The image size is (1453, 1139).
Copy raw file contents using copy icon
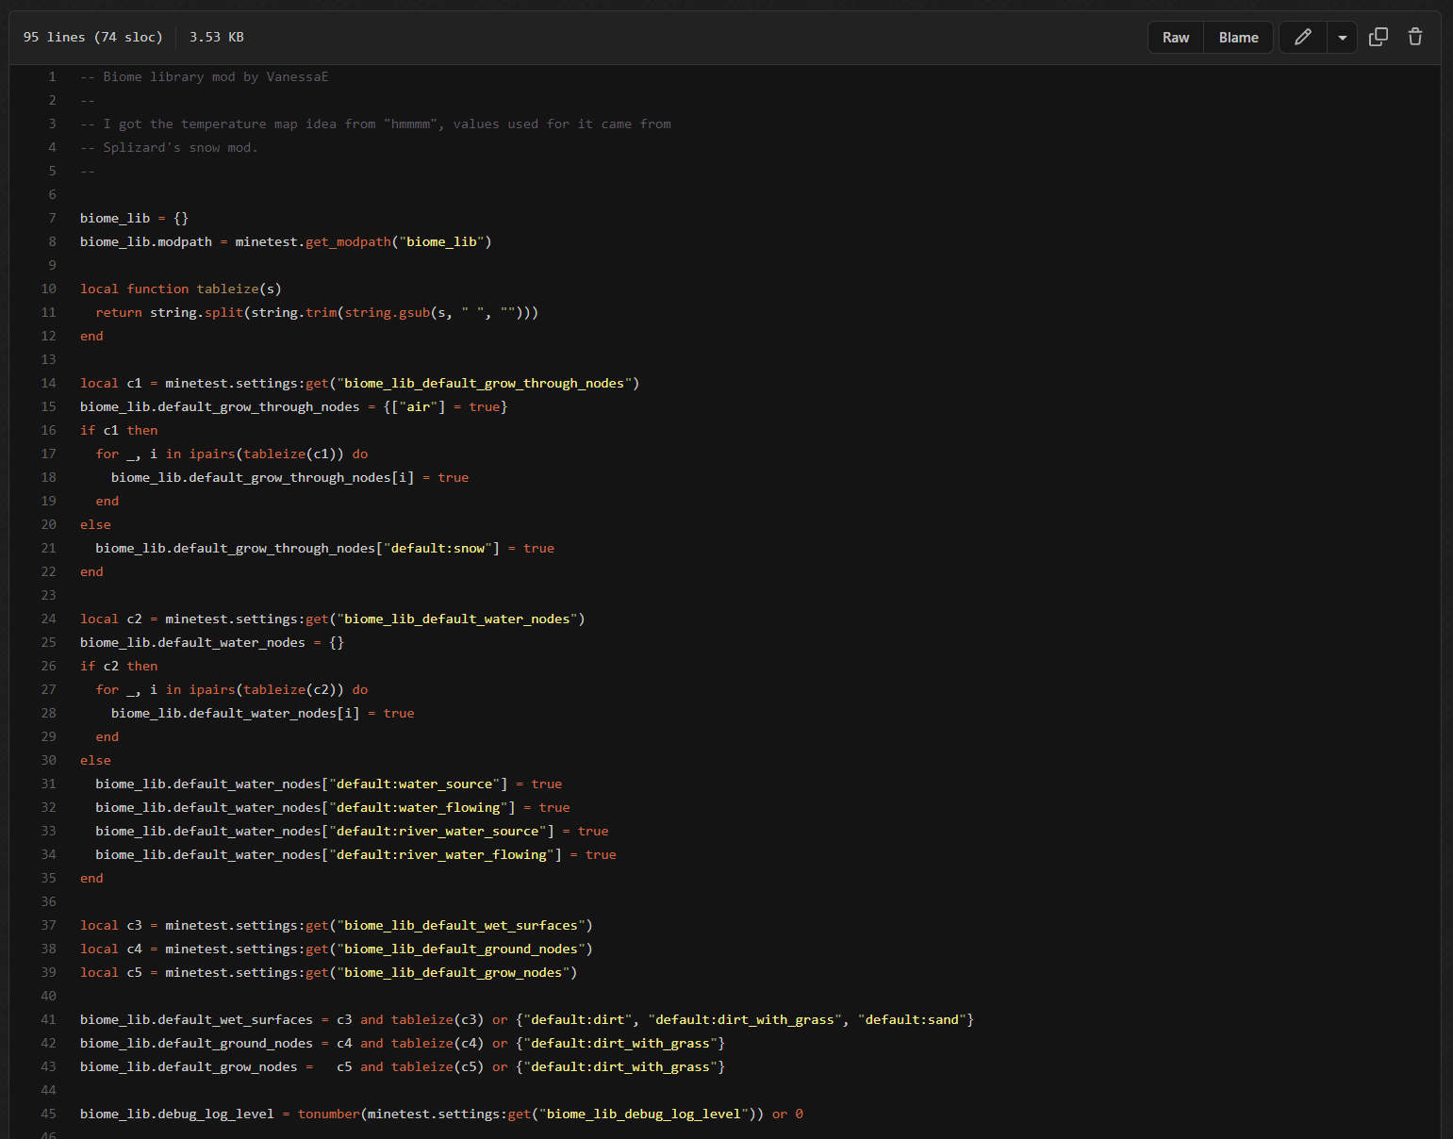(1378, 38)
